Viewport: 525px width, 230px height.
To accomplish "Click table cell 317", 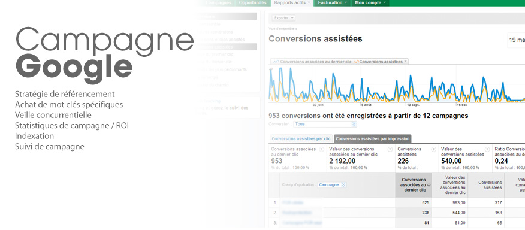I will 498,202.
